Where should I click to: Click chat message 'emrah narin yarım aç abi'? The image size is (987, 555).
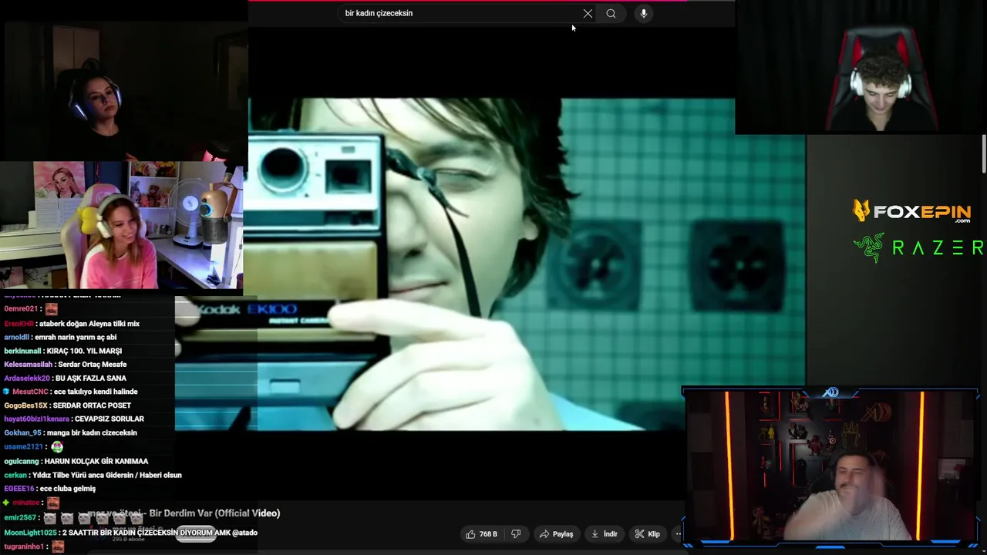[x=74, y=337]
